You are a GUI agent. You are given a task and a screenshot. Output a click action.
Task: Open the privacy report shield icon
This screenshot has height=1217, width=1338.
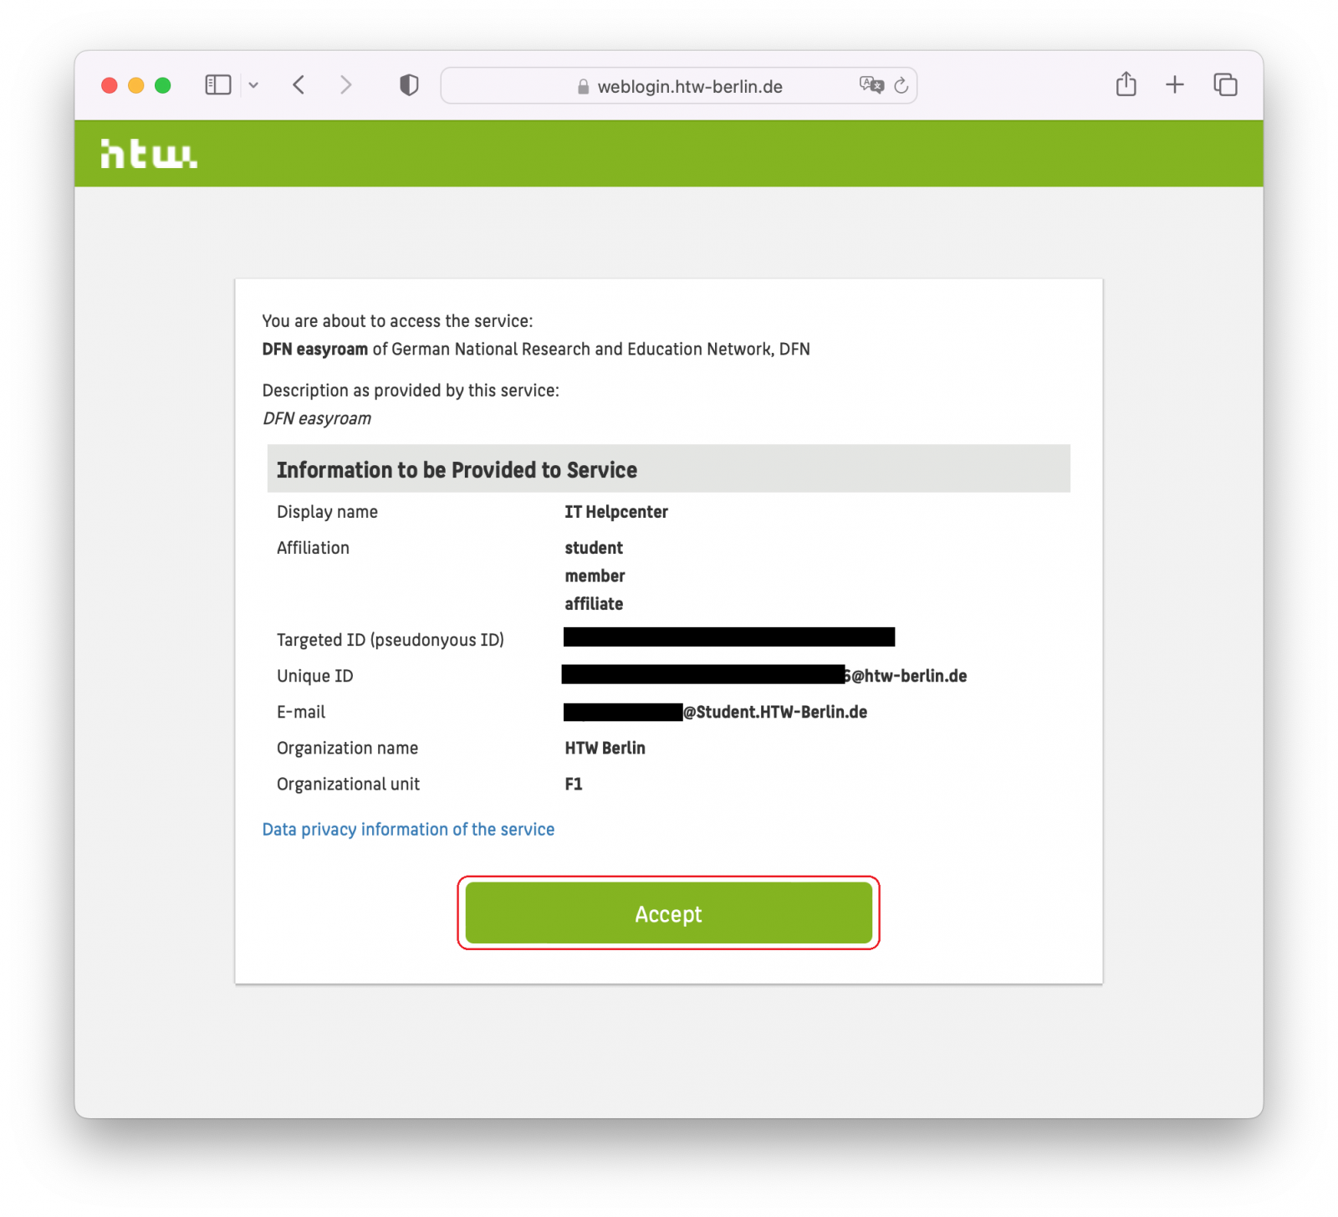pos(409,85)
